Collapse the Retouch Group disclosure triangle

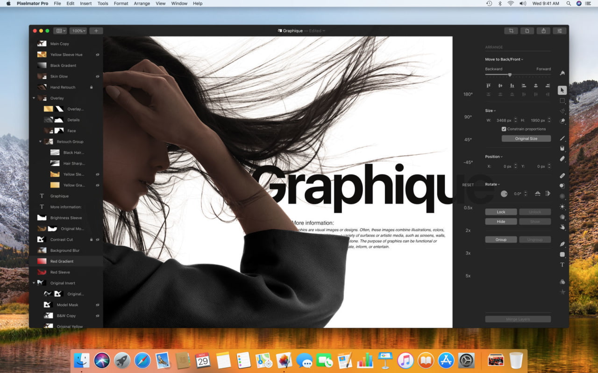coord(40,142)
